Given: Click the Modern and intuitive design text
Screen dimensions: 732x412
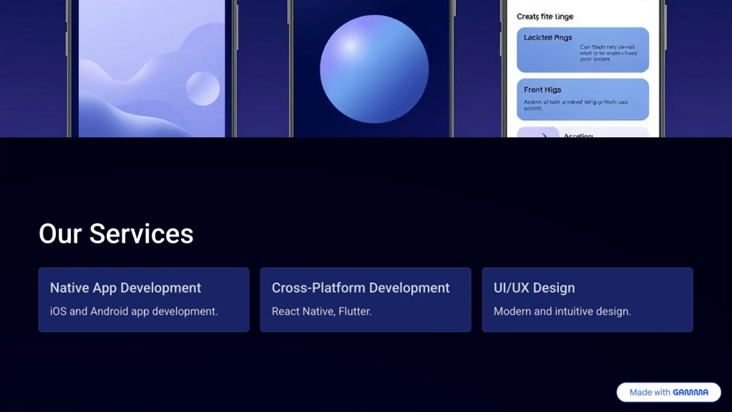Looking at the screenshot, I should 562,311.
